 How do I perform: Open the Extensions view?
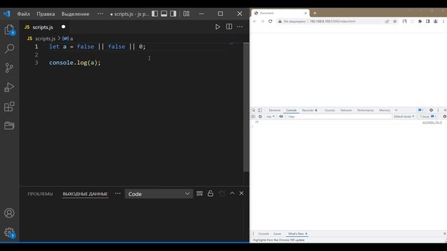[9, 107]
